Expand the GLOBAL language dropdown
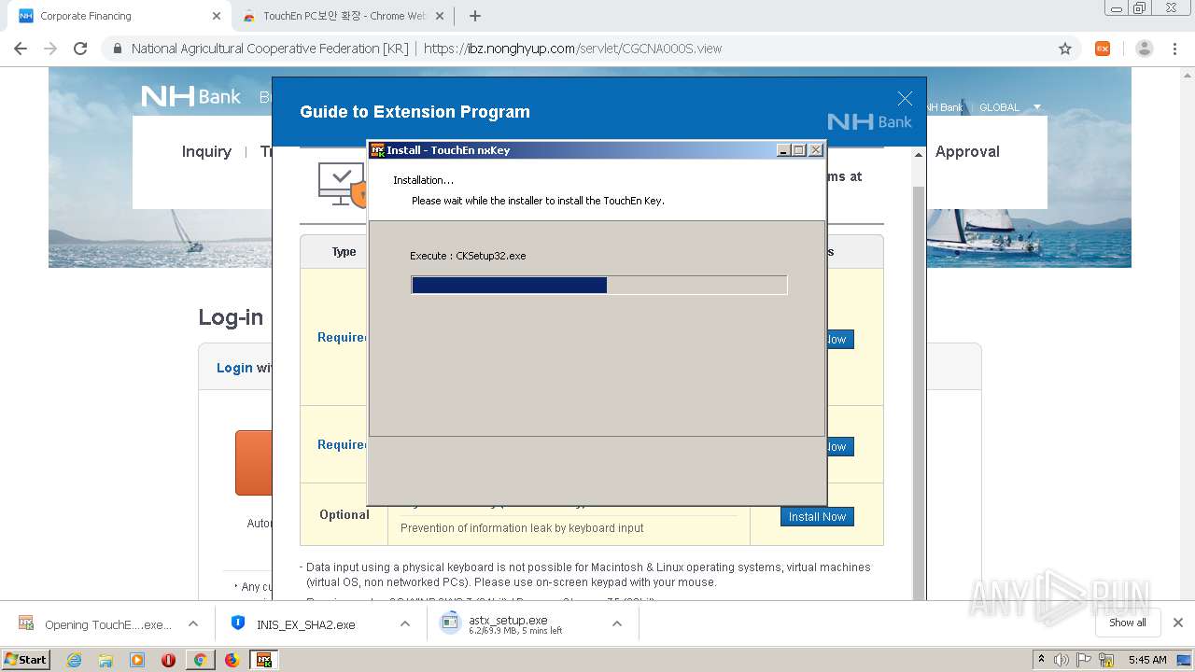 pos(1009,107)
